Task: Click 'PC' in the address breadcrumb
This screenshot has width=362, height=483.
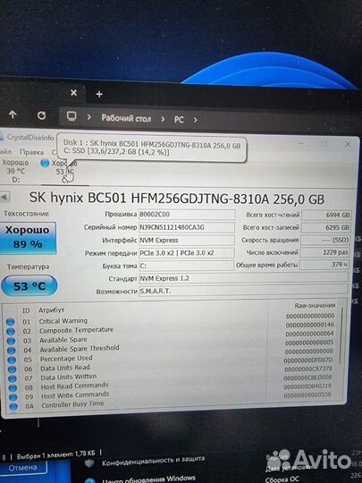Action: pos(179,120)
